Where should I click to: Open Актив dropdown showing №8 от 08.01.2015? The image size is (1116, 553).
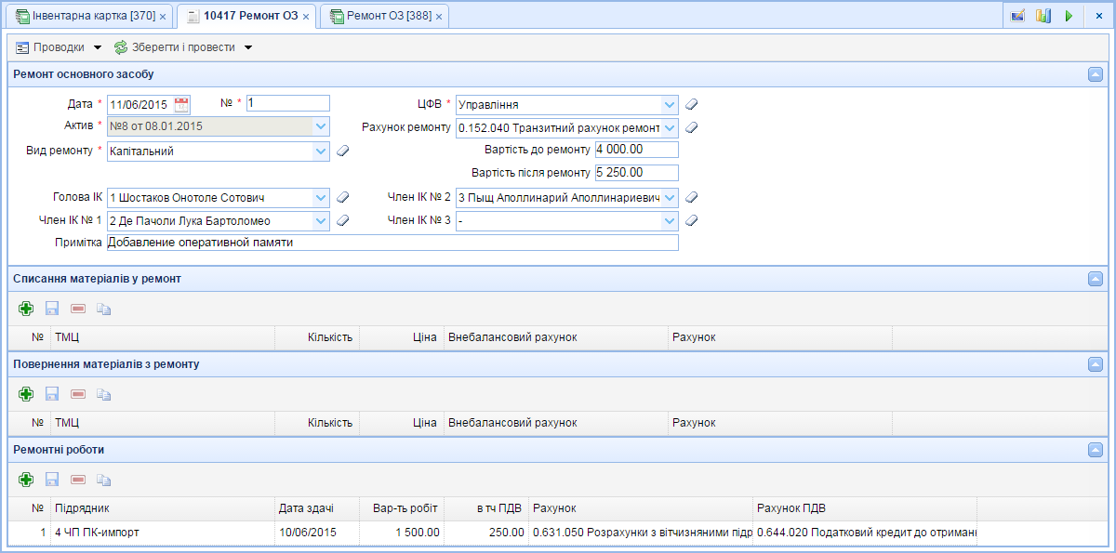[322, 125]
